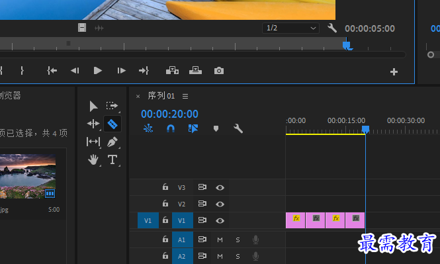Open timeline display settings wrench
440x264 pixels.
238,128
